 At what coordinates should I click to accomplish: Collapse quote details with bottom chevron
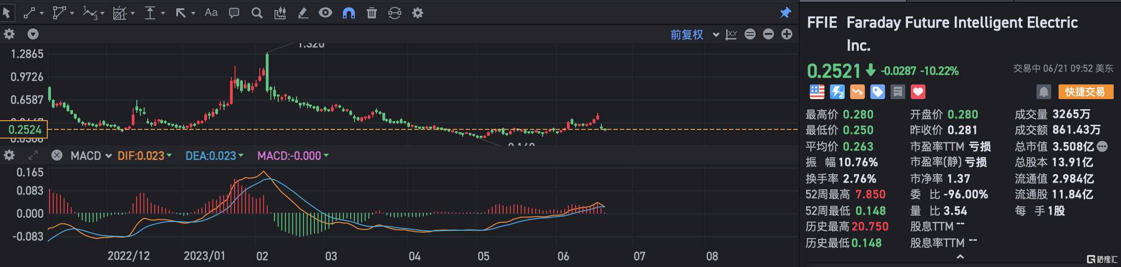click(960, 257)
